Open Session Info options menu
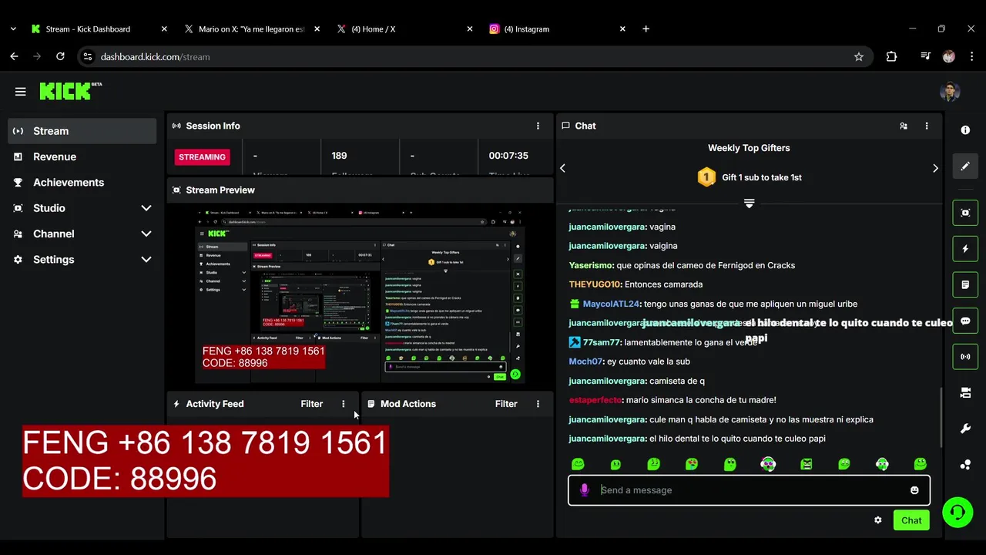This screenshot has height=555, width=986. coord(538,126)
